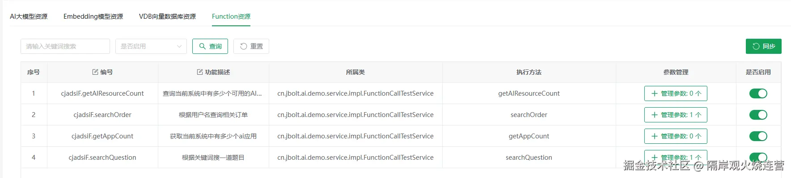This screenshot has width=791, height=178.
Task: Open the 是否启用 filter dropdown
Action: [x=151, y=46]
